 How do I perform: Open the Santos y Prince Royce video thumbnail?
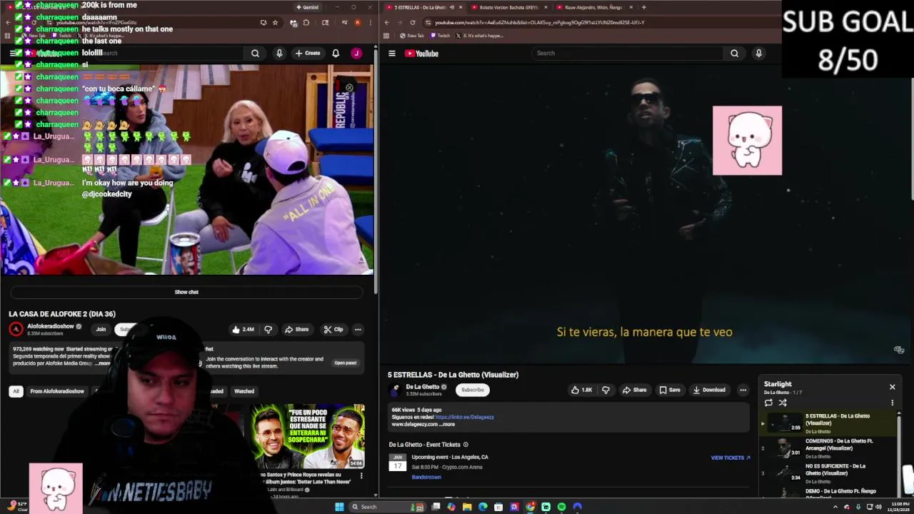click(x=307, y=436)
